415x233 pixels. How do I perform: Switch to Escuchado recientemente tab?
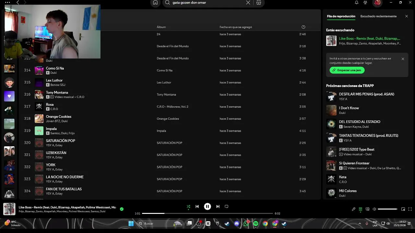378,16
